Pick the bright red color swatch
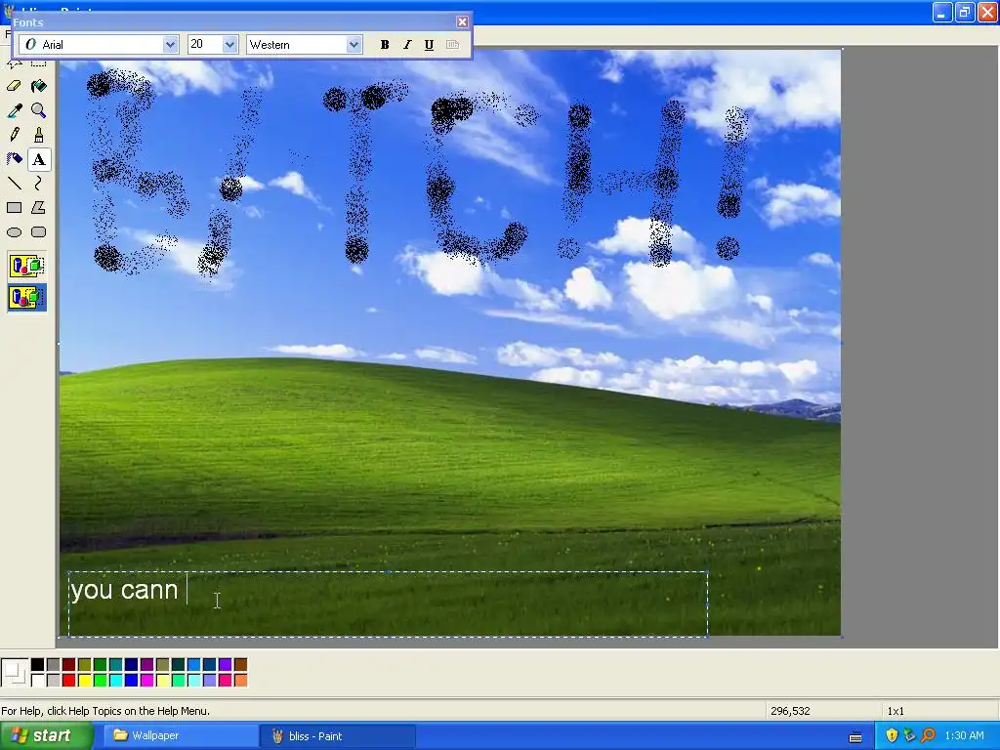This screenshot has height=750, width=1000. click(x=69, y=681)
